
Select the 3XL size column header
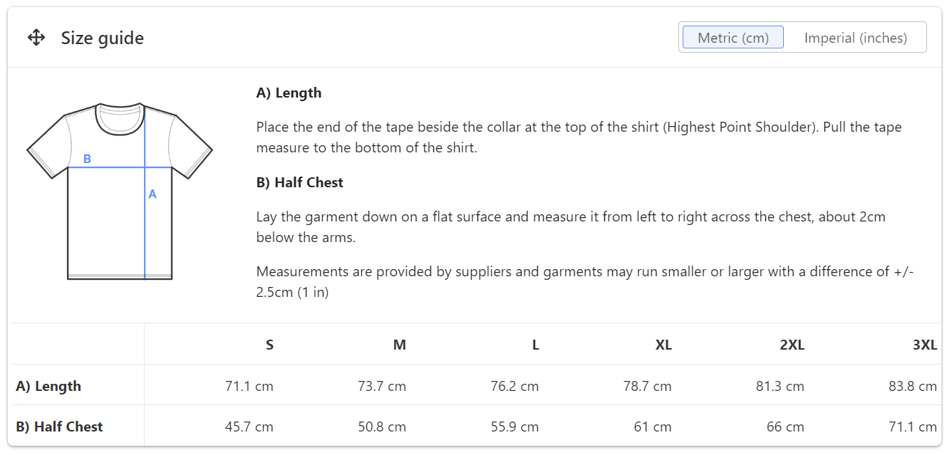pyautogui.click(x=924, y=345)
